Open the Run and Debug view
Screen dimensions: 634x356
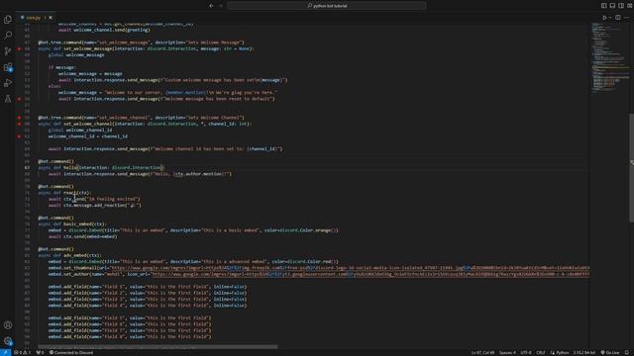point(8,83)
